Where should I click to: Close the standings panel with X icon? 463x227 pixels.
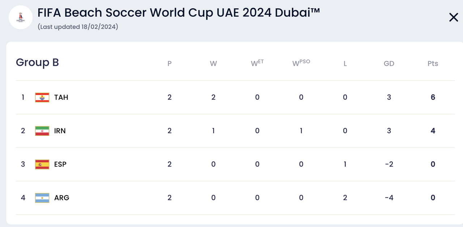(453, 17)
